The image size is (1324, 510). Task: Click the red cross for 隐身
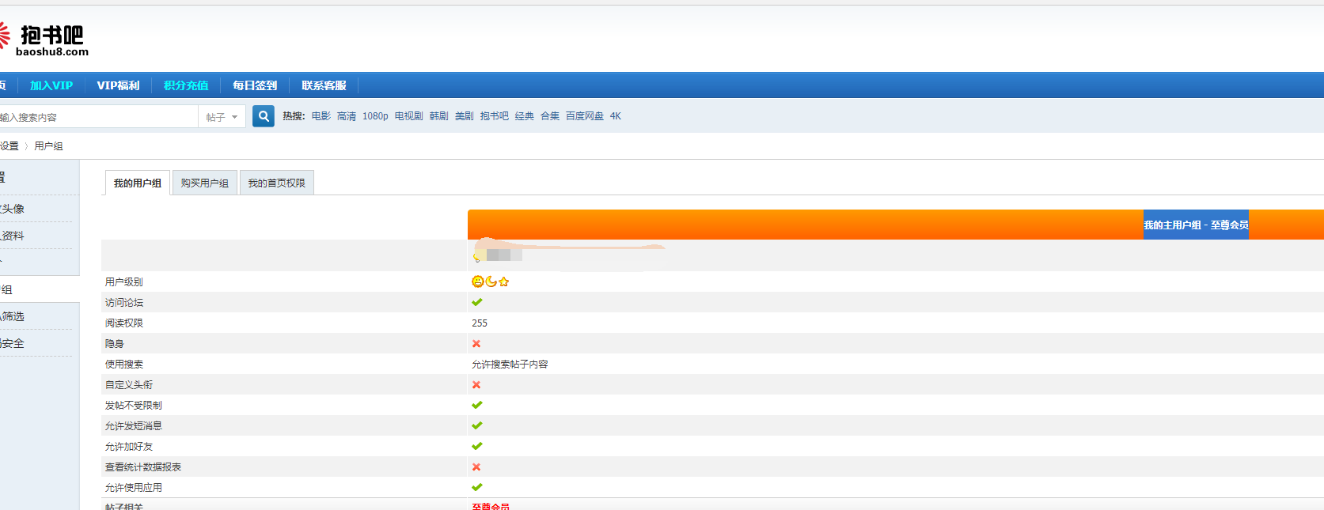pos(476,343)
